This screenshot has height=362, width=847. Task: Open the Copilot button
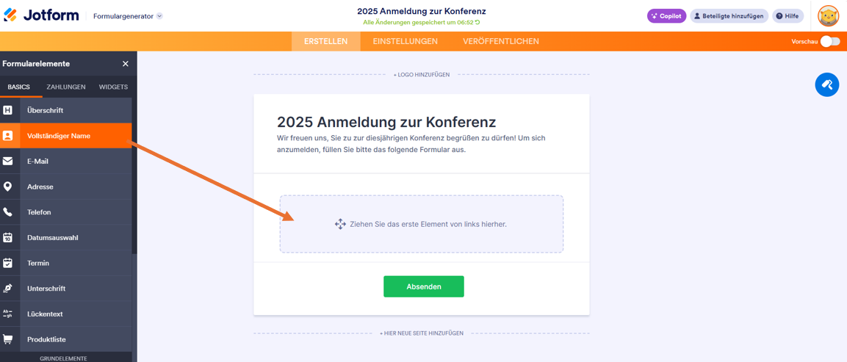click(666, 16)
